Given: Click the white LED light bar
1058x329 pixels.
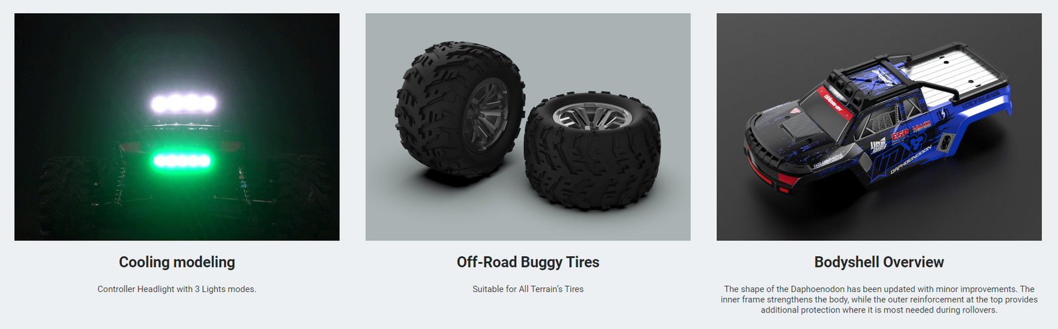Looking at the screenshot, I should [184, 103].
